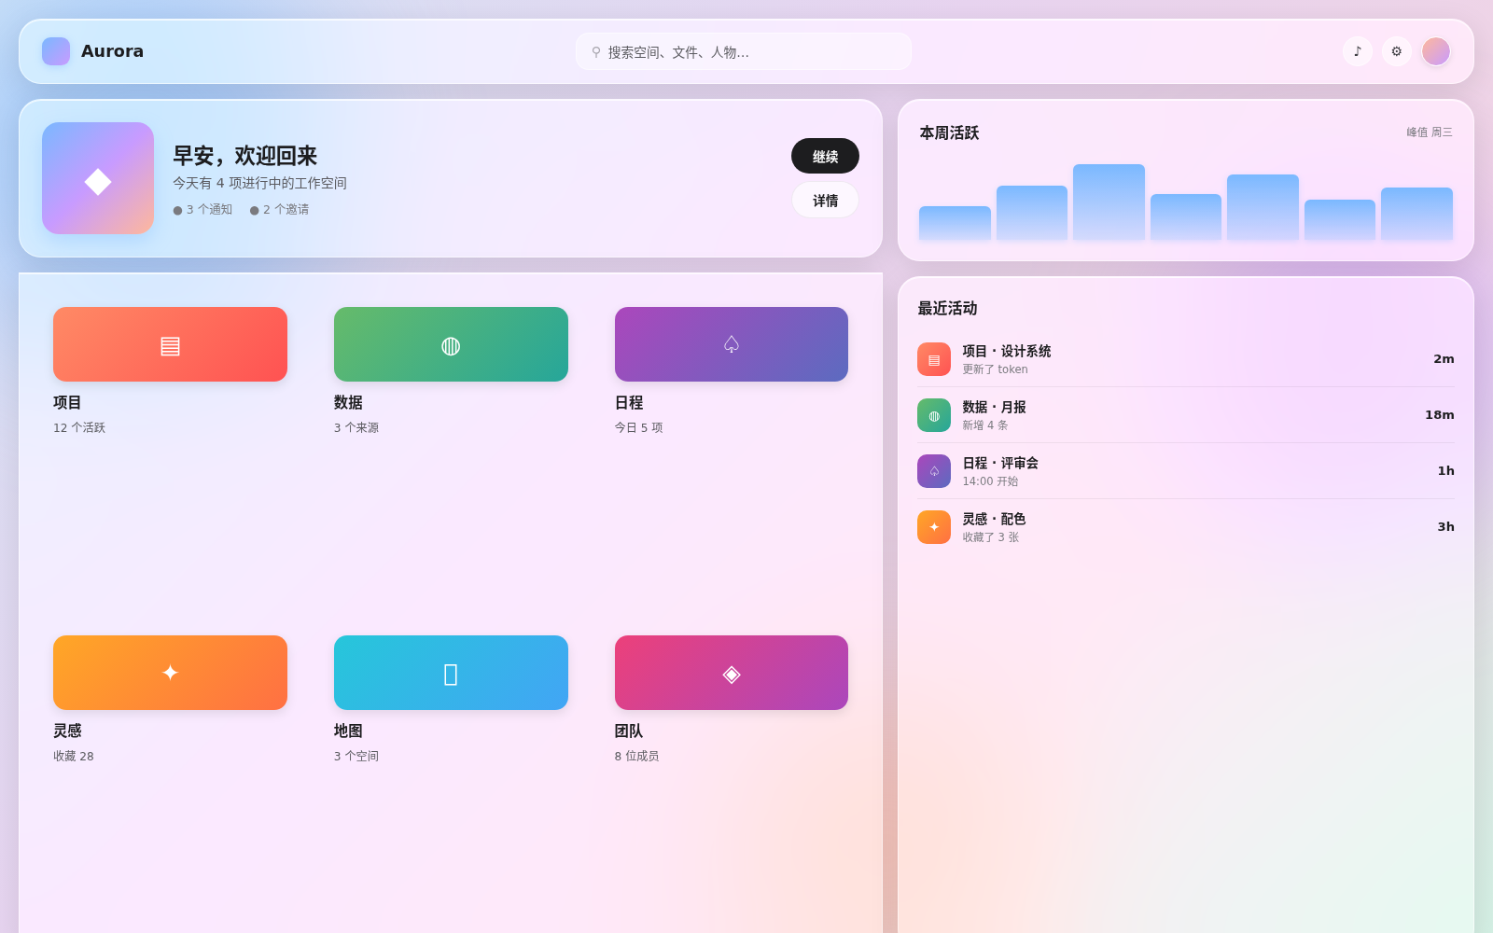Click the first weekly activity bar
Screen dimensions: 1493x933
(955, 224)
